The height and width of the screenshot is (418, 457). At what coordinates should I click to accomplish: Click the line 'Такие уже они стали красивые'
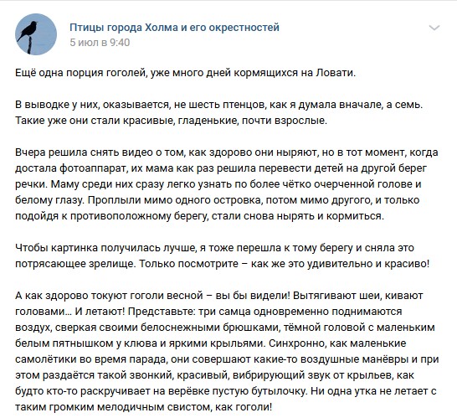[171, 121]
